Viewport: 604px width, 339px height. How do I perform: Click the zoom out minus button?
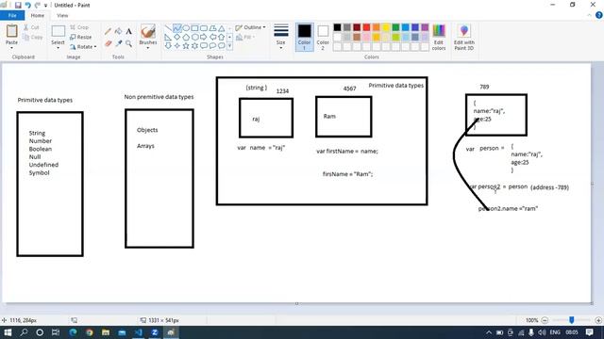click(x=545, y=320)
